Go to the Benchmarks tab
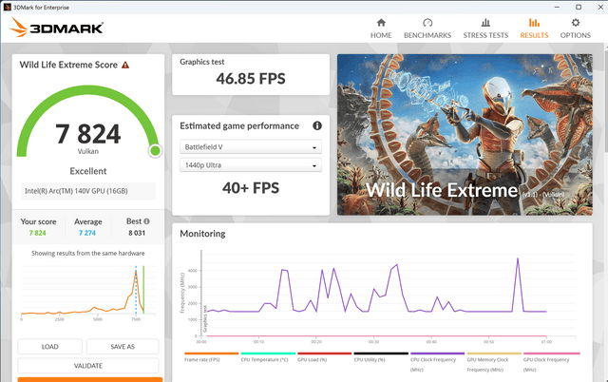This screenshot has height=382, width=608. tap(427, 29)
